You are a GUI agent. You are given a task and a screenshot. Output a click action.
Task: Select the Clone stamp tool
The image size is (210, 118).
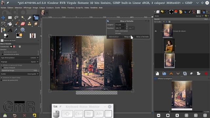[30, 24]
